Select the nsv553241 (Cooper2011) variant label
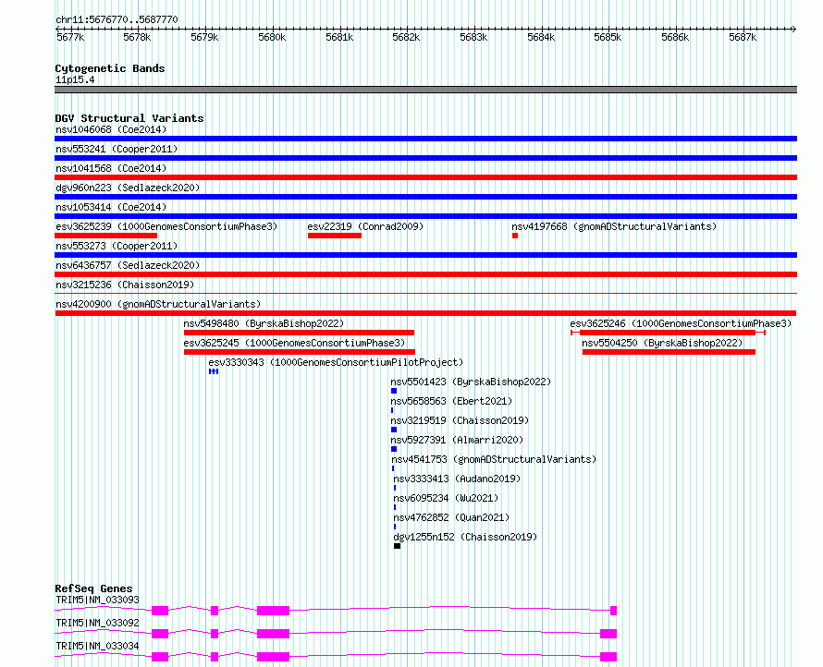This screenshot has height=667, width=823. click(x=117, y=149)
